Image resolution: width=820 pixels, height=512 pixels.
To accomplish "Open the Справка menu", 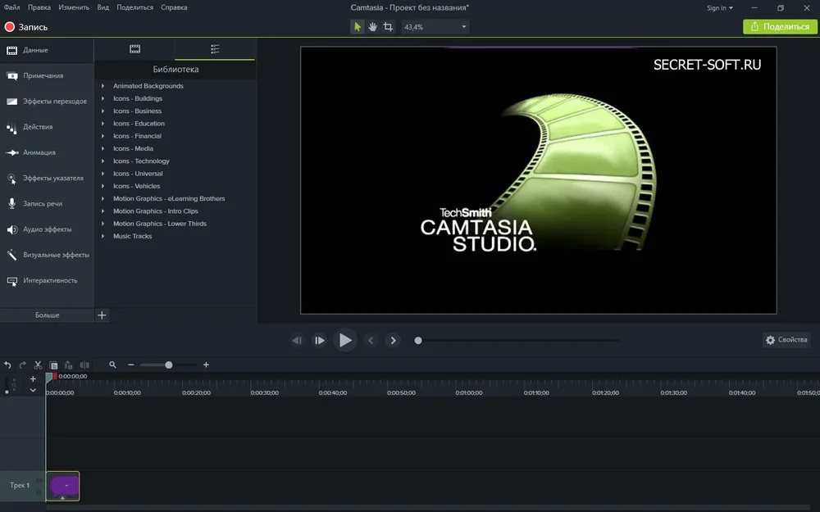I will 174,7.
